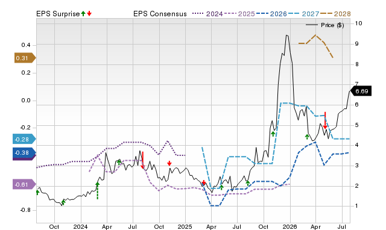Toggle the Price ($) legend entry
Screen dimensions: 386x230
325,25
